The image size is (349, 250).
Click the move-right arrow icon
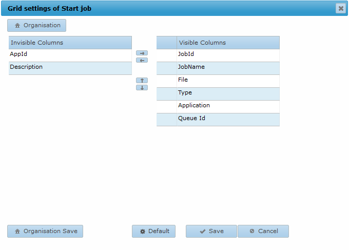[x=142, y=53]
